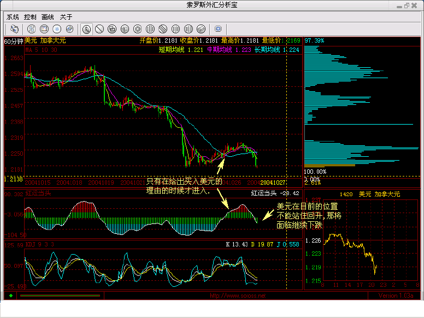Open the 关于 menu
The height and width of the screenshot is (318, 424).
coord(66,17)
